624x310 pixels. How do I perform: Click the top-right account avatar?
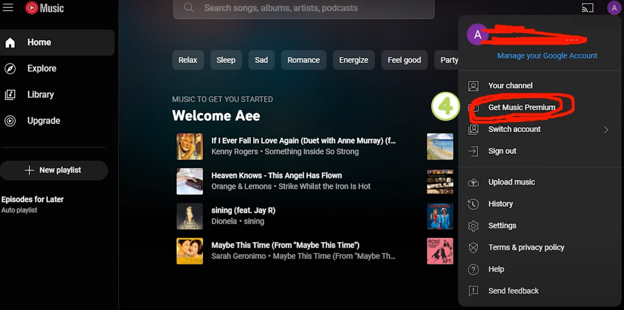click(614, 8)
